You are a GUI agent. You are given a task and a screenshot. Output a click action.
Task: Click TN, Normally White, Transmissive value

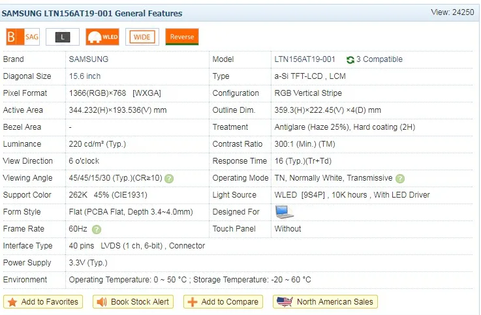(x=333, y=178)
